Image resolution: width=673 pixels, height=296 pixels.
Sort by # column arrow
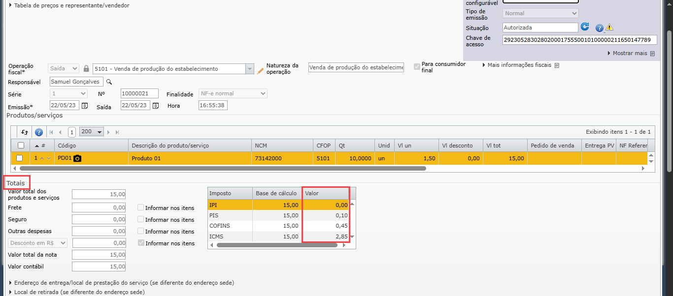click(x=37, y=146)
